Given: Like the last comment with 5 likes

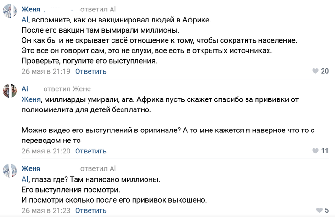Looking at the screenshot, I should (319, 210).
